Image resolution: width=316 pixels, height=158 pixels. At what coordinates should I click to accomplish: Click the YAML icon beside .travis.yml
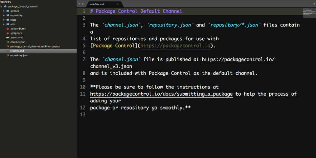pyautogui.click(x=8, y=38)
